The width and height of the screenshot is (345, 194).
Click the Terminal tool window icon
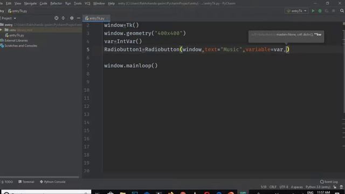pyautogui.click(x=20, y=182)
